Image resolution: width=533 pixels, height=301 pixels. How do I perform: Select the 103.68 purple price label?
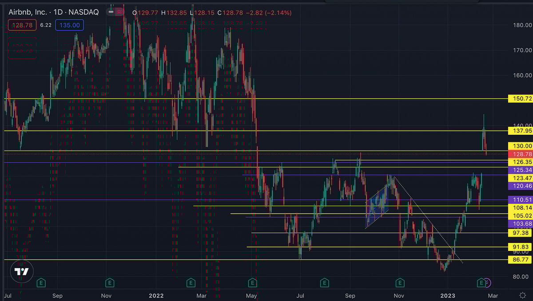tap(521, 224)
